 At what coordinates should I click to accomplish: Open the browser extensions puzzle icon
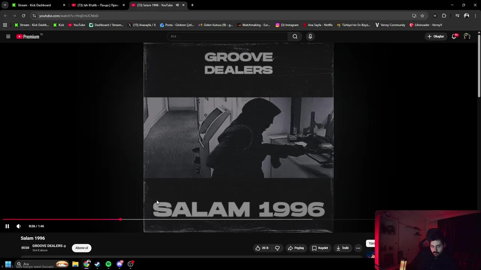444,16
